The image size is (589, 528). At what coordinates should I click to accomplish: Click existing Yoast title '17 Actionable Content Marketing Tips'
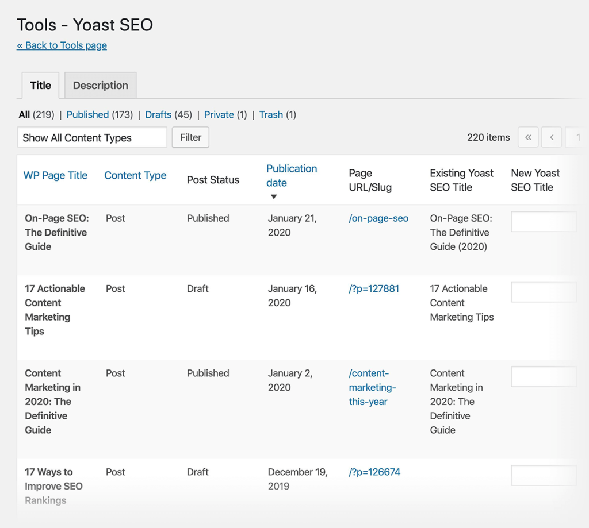pyautogui.click(x=462, y=303)
